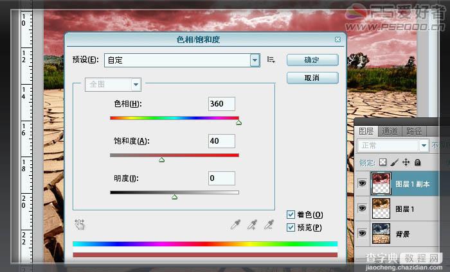Click the 饱和度 saturation slider handle
Viewport: 450px width, 272px height.
coord(162,160)
